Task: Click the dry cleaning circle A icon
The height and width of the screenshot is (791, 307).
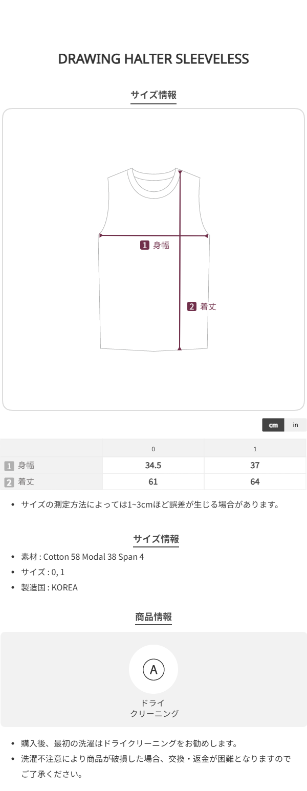Action: (x=153, y=669)
